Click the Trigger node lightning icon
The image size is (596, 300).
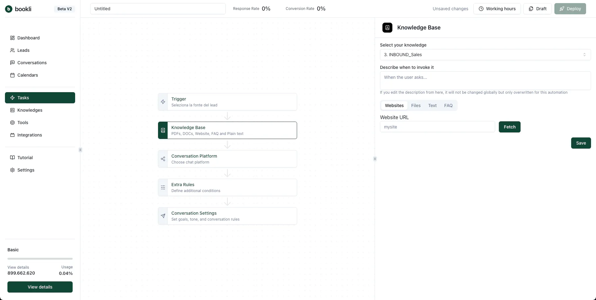click(163, 102)
